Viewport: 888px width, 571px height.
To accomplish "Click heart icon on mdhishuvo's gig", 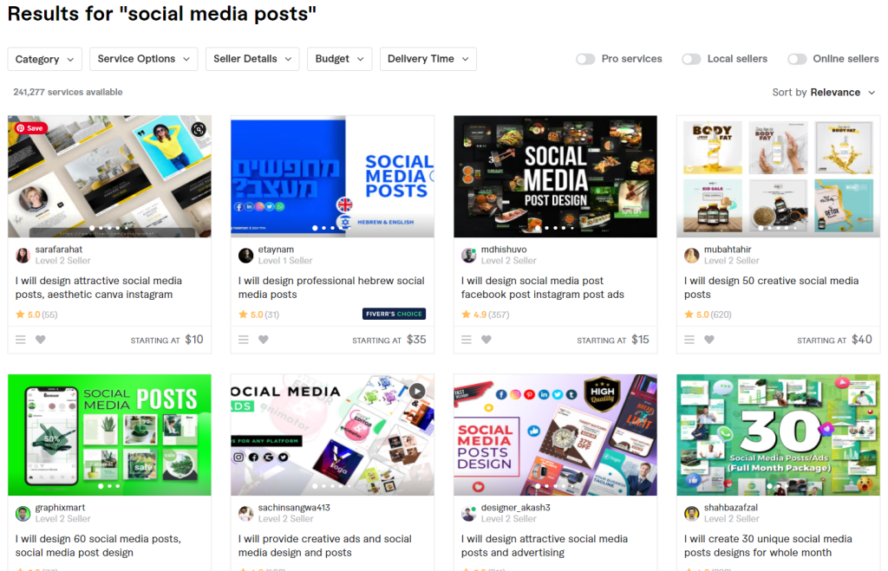I will coord(486,340).
